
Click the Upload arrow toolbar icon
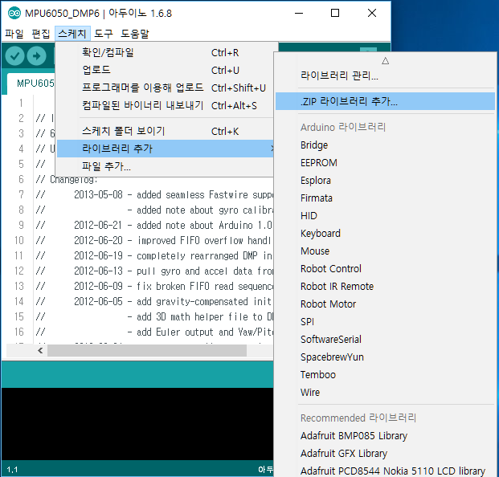pyautogui.click(x=36, y=56)
